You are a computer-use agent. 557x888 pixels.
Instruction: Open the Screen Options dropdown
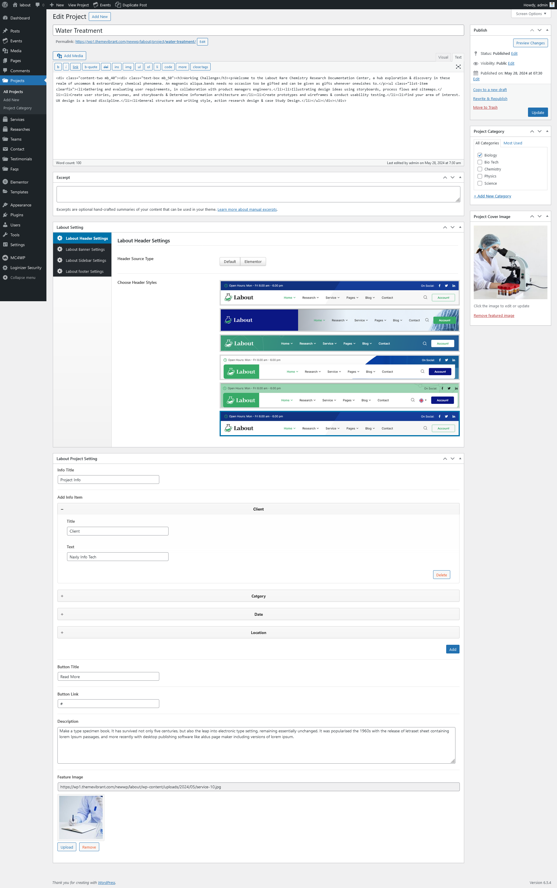coord(531,14)
